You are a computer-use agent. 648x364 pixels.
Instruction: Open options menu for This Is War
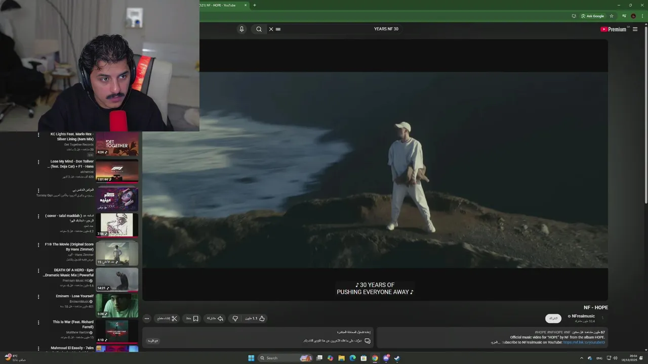coord(38,323)
